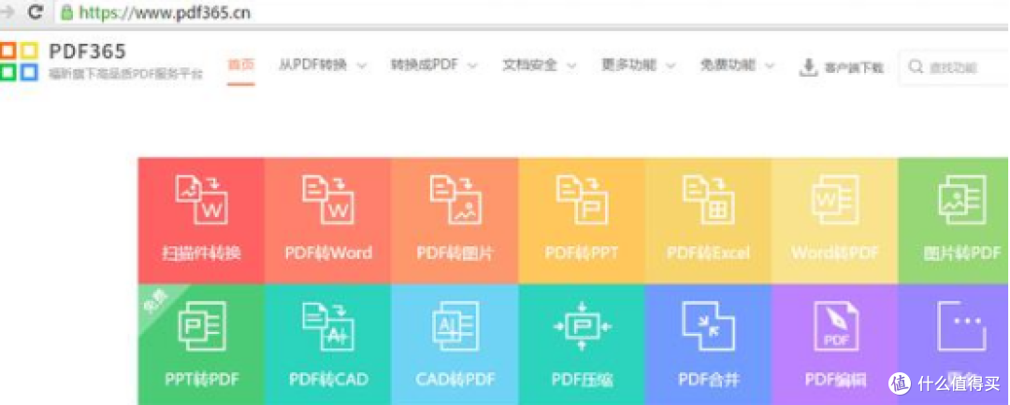
Task: Select the Word转PDF tile icon
Action: [x=835, y=199]
